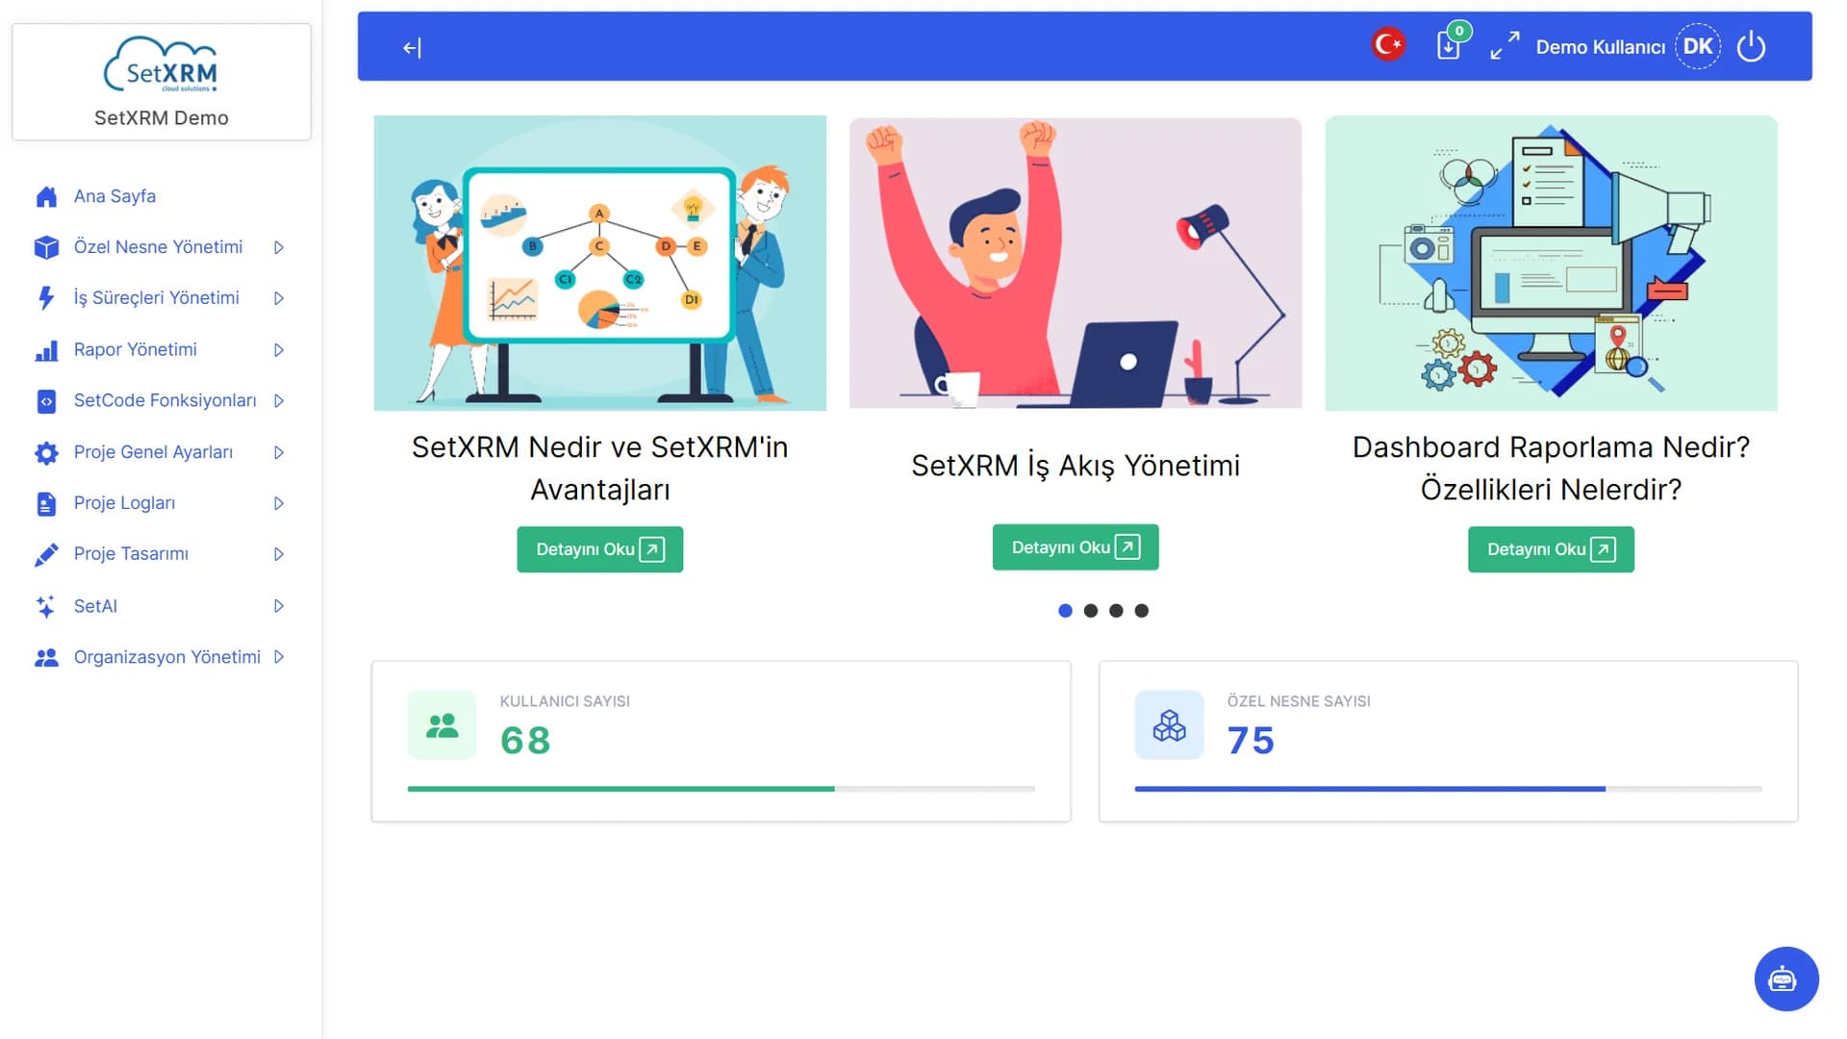
Task: Click the Demo Kullanıcı name
Action: pyautogui.click(x=1600, y=47)
